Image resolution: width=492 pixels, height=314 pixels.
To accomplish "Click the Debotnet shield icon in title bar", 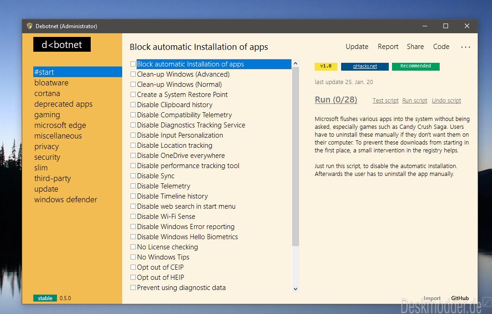I will pos(30,26).
